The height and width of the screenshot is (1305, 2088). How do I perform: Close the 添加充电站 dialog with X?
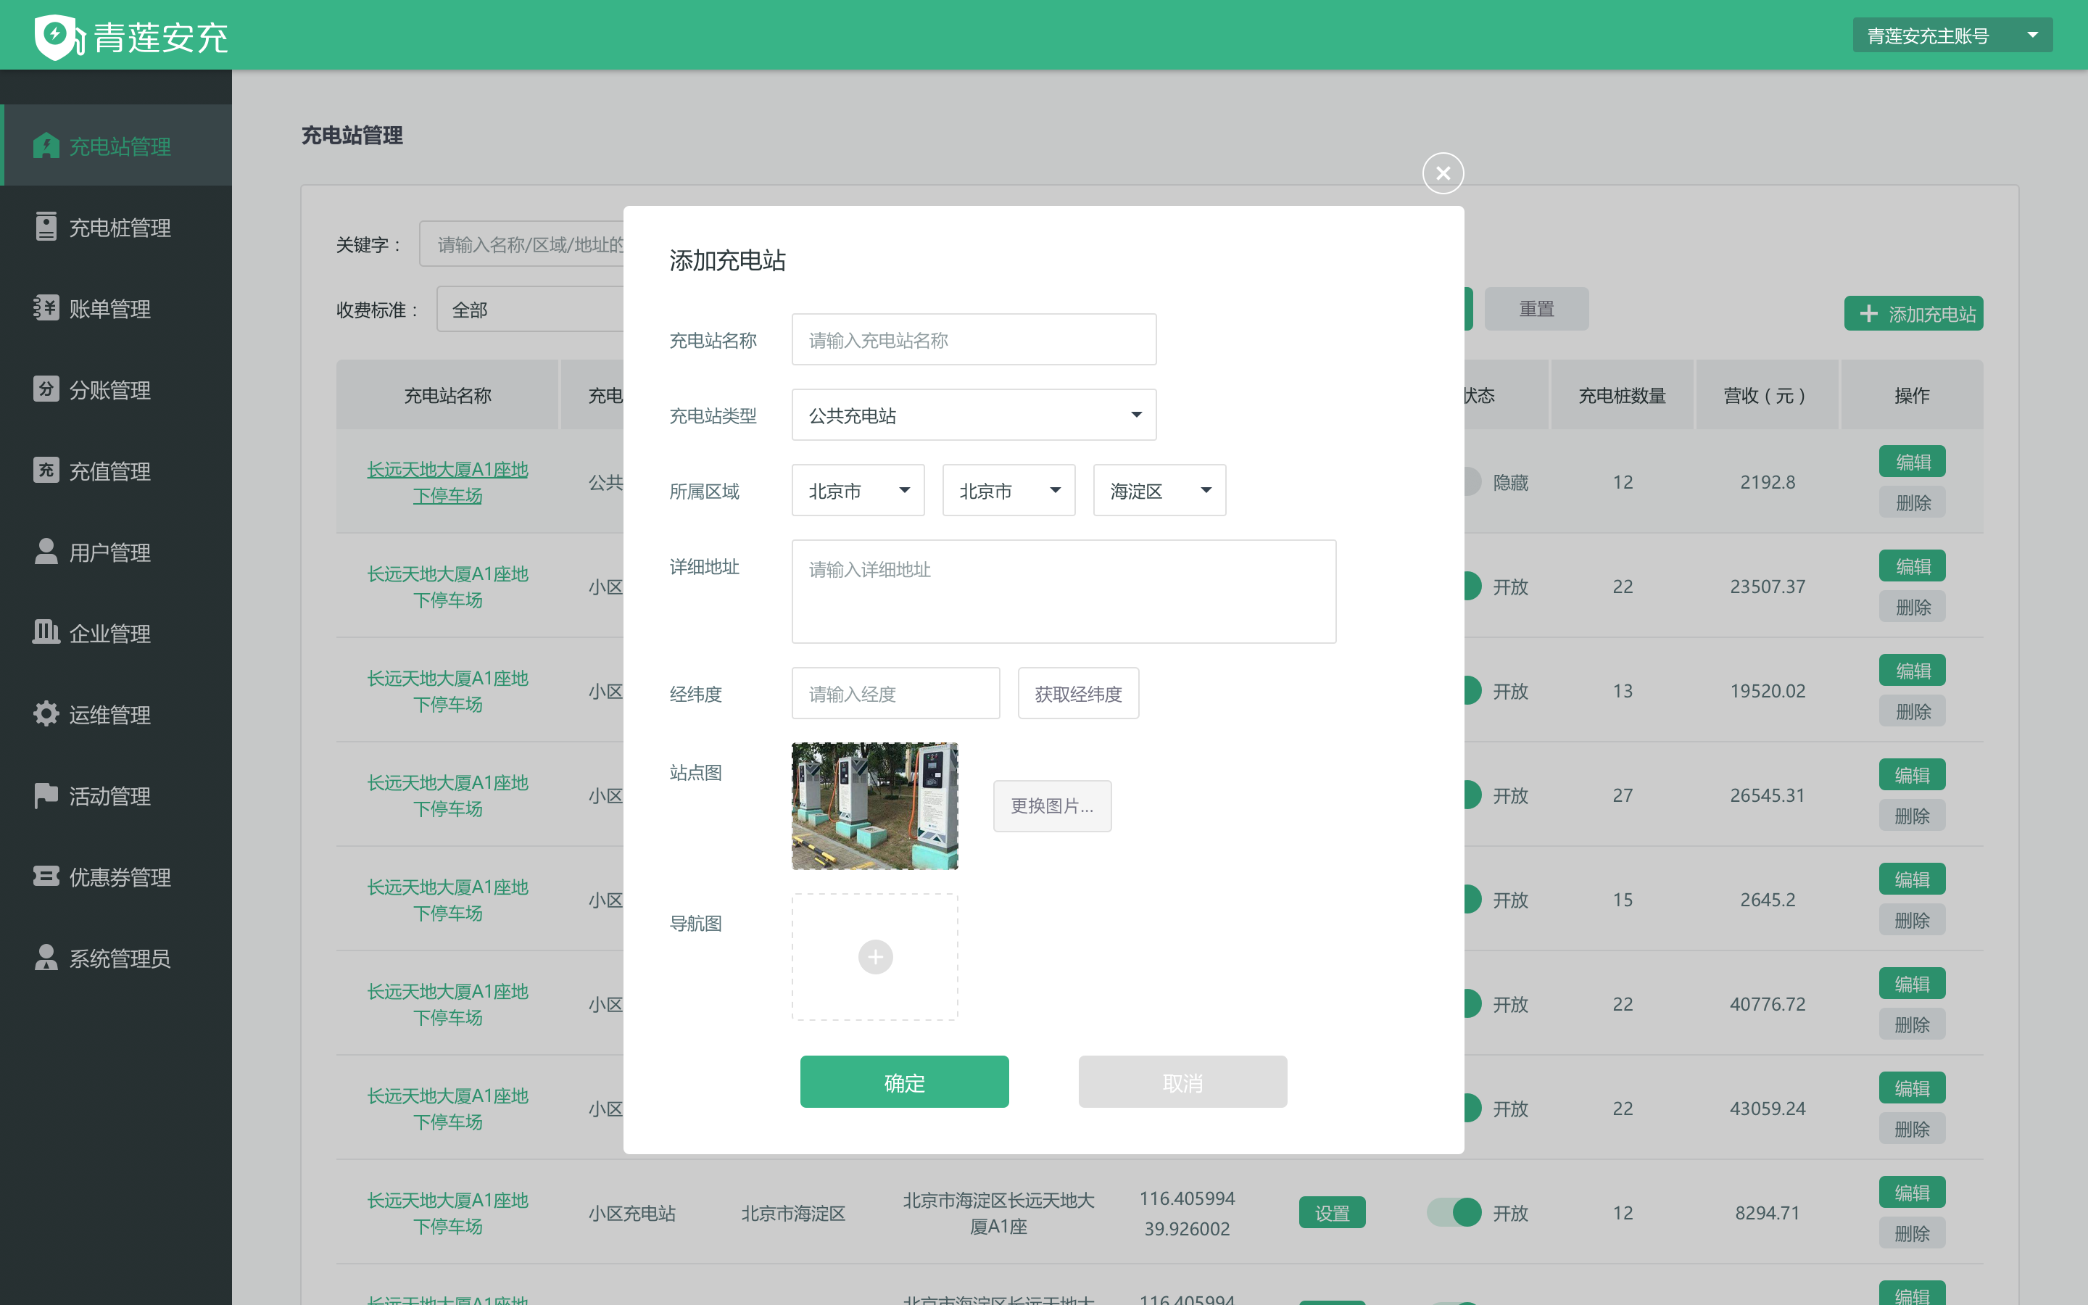click(x=1443, y=173)
